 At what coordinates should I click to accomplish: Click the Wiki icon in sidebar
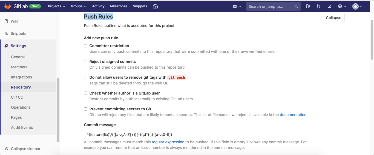[6, 21]
